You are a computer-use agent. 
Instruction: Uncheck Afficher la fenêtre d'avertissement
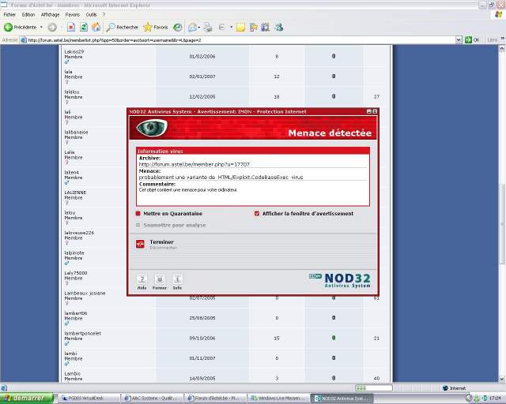(x=257, y=213)
